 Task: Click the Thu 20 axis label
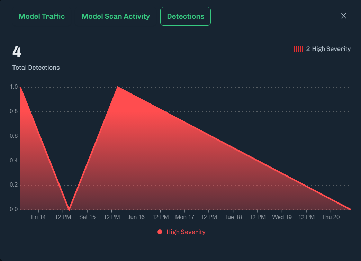pyautogui.click(x=331, y=217)
